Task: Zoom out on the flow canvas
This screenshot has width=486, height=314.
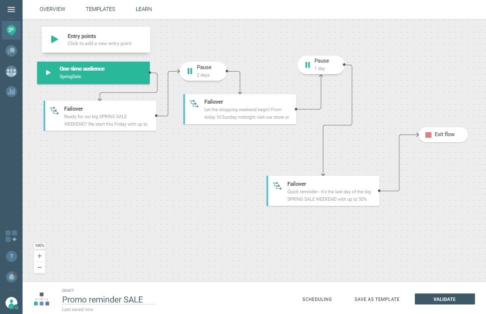Action: point(40,267)
